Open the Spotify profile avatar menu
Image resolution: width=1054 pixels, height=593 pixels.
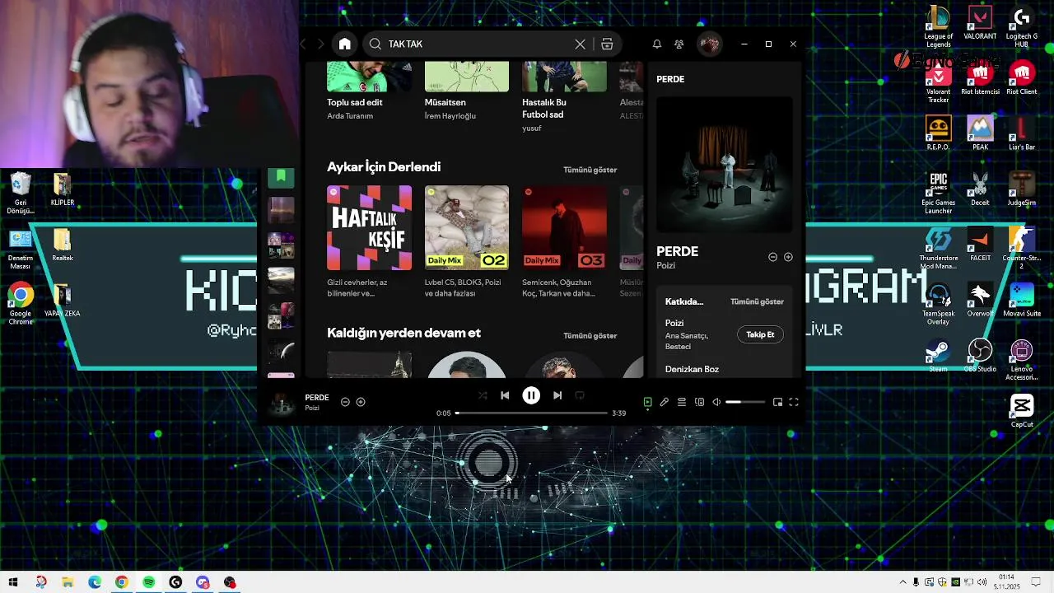pos(710,44)
